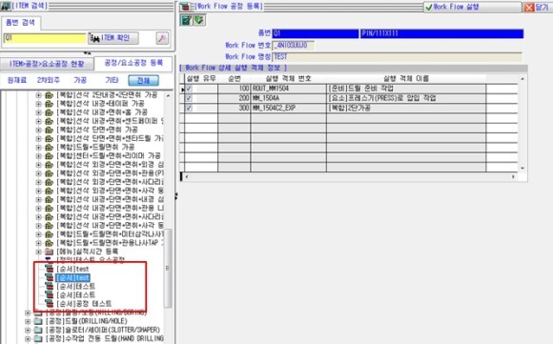Expand the 선삭 내경+단면+면취+관용 tree node
553x344 pixels.
point(38,209)
